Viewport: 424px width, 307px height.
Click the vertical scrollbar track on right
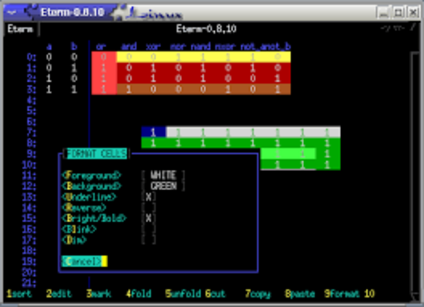pyautogui.click(x=415, y=173)
